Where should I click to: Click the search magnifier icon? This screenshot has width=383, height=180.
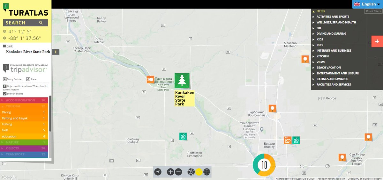pyautogui.click(x=41, y=23)
